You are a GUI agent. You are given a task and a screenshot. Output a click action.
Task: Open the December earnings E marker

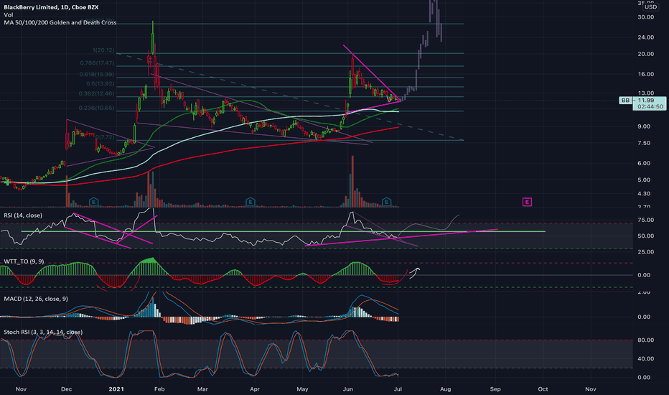tap(94, 202)
